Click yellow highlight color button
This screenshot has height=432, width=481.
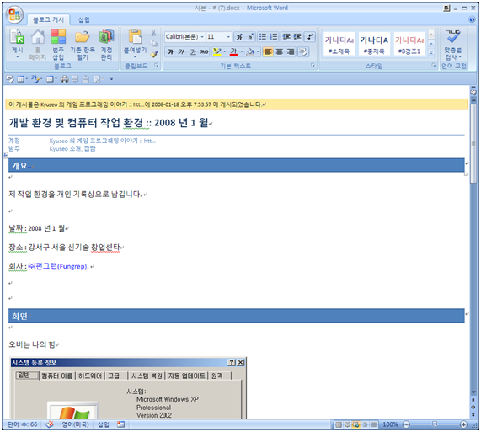(x=216, y=52)
